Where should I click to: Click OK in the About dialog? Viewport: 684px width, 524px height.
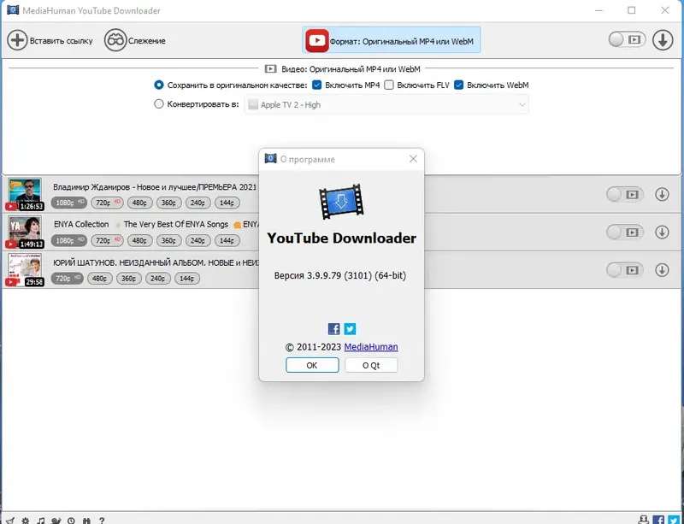pyautogui.click(x=311, y=365)
